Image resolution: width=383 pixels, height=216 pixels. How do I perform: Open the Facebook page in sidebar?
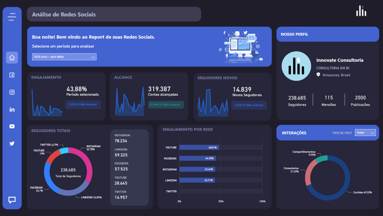pyautogui.click(x=12, y=75)
